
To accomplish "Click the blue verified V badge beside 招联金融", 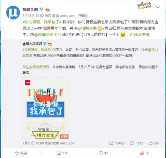I will [41, 9].
